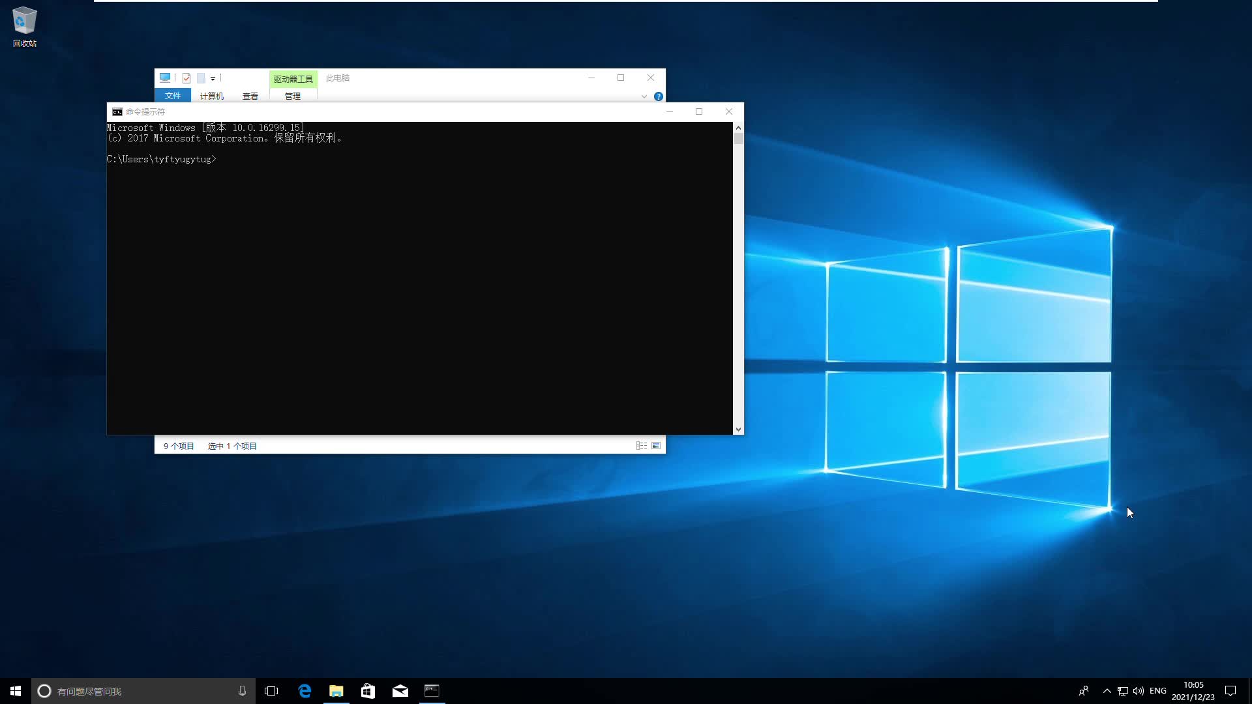Click the Explorer help question mark icon
The image size is (1252, 704).
(x=659, y=96)
